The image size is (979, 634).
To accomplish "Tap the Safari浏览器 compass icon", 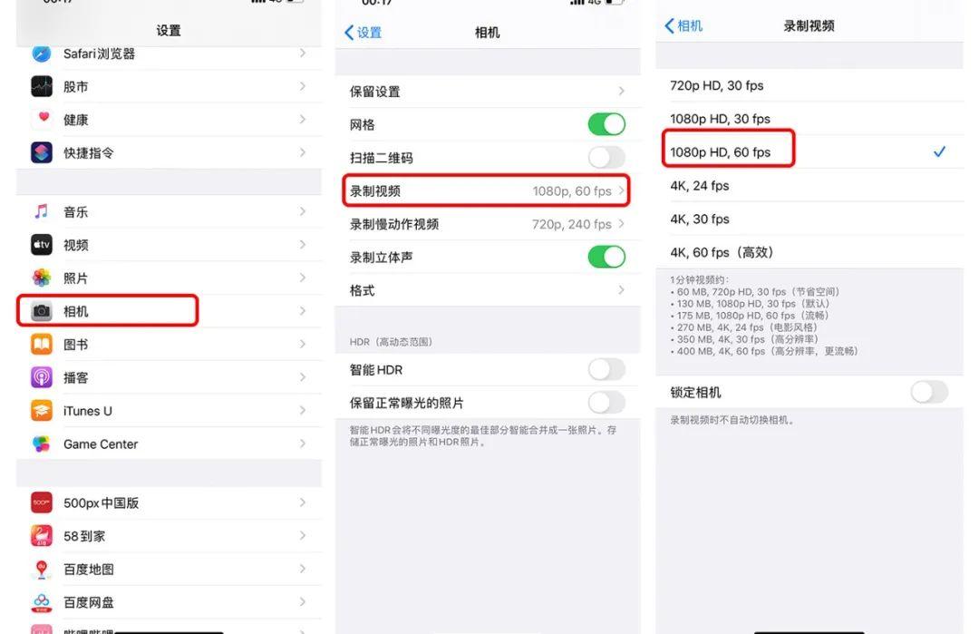I will [42, 54].
